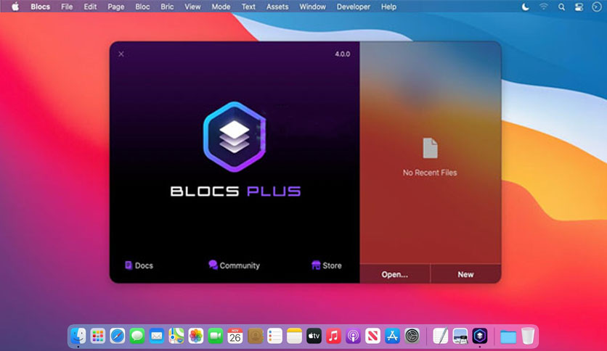Close the Blocs welcome window

121,54
